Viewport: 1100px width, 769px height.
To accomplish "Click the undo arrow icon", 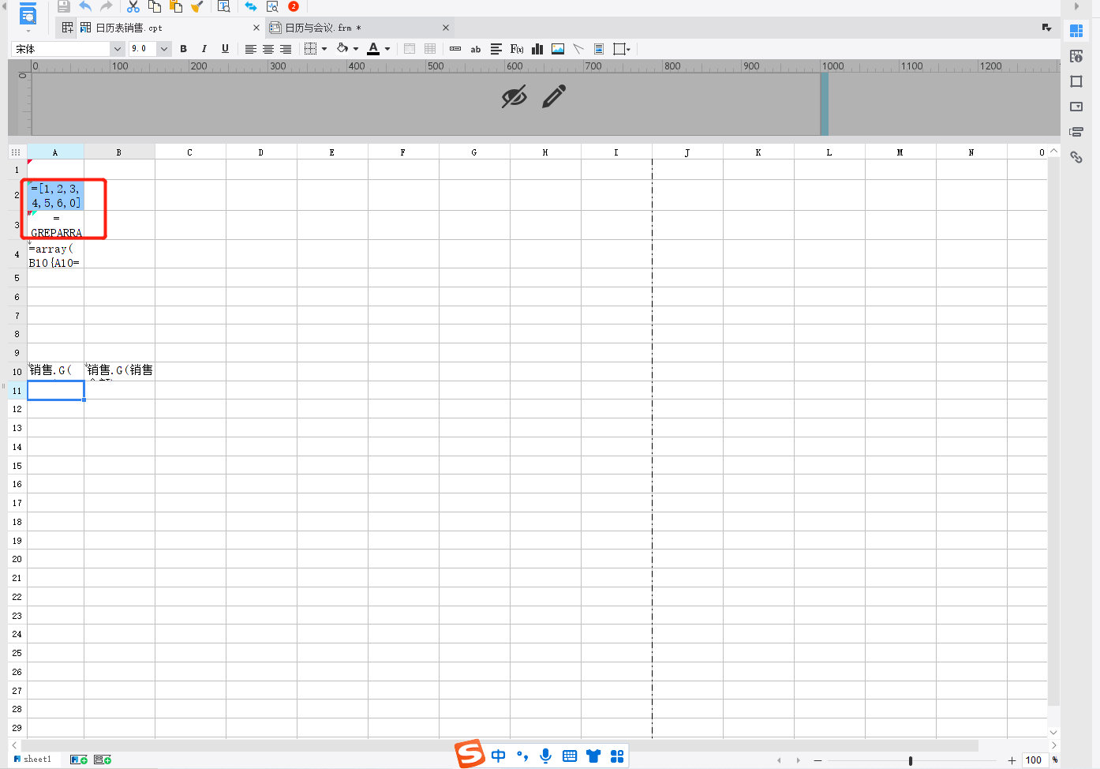I will click(85, 6).
